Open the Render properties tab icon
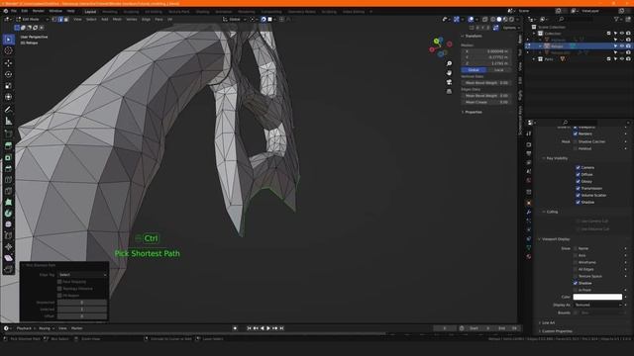This screenshot has height=356, width=634. click(528, 144)
